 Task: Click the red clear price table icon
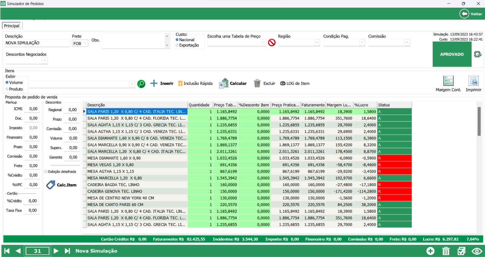272,43
